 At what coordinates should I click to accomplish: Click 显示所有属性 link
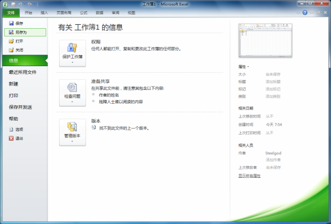click(249, 175)
